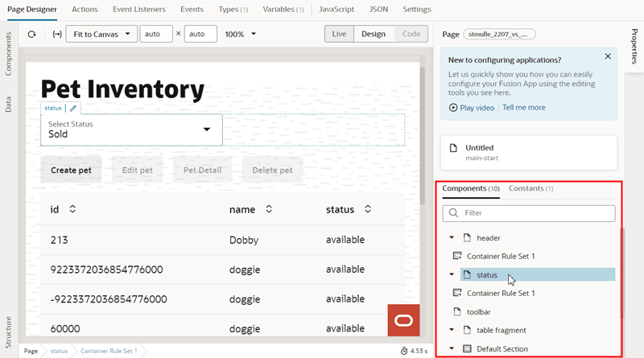Sort by id column arrows
The image size is (644, 358).
(72, 209)
